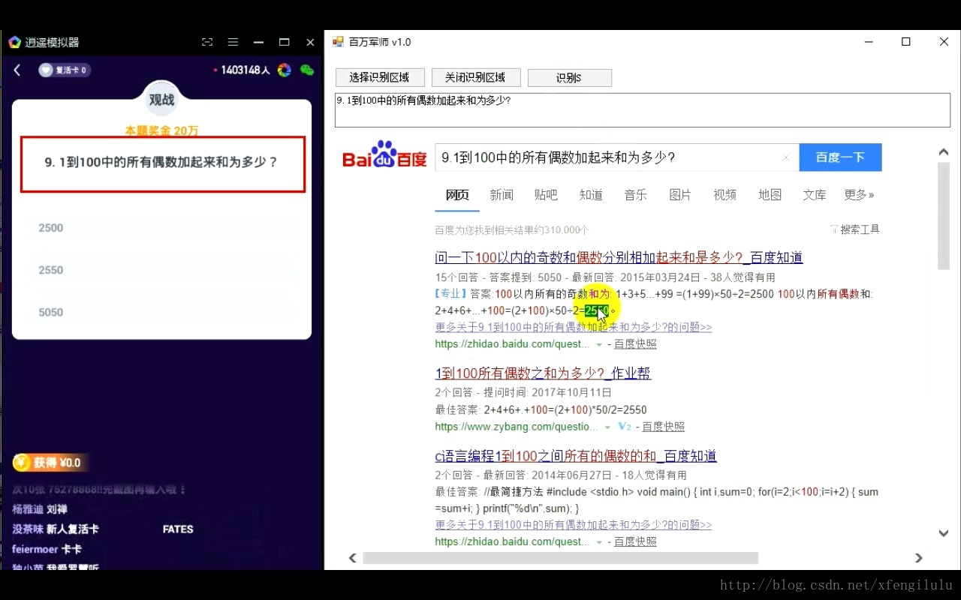Click the 观战 spectator badge
The width and height of the screenshot is (961, 600).
click(161, 100)
